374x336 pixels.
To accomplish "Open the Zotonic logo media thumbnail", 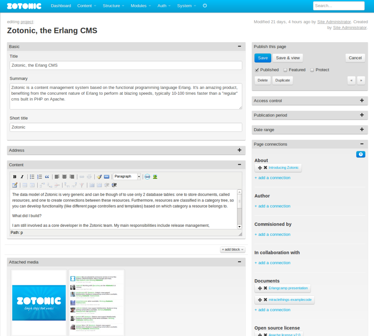I will click(39, 303).
